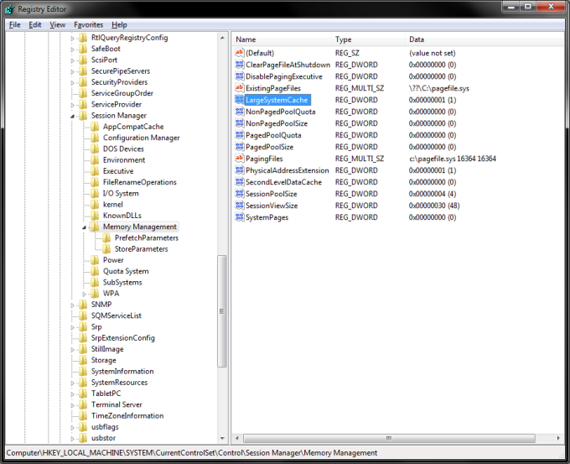Open the View menu
The height and width of the screenshot is (464, 570).
(58, 24)
